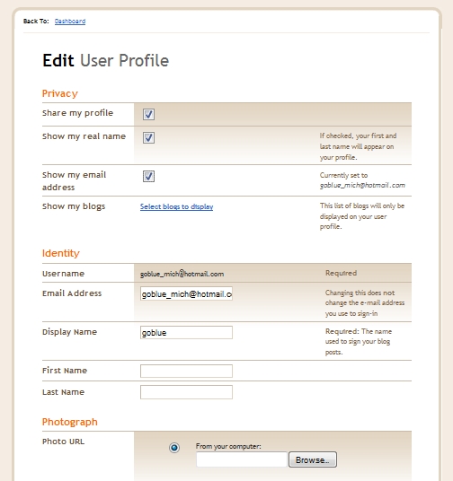Click the Privacy section heading
The image size is (453, 481).
click(x=60, y=93)
